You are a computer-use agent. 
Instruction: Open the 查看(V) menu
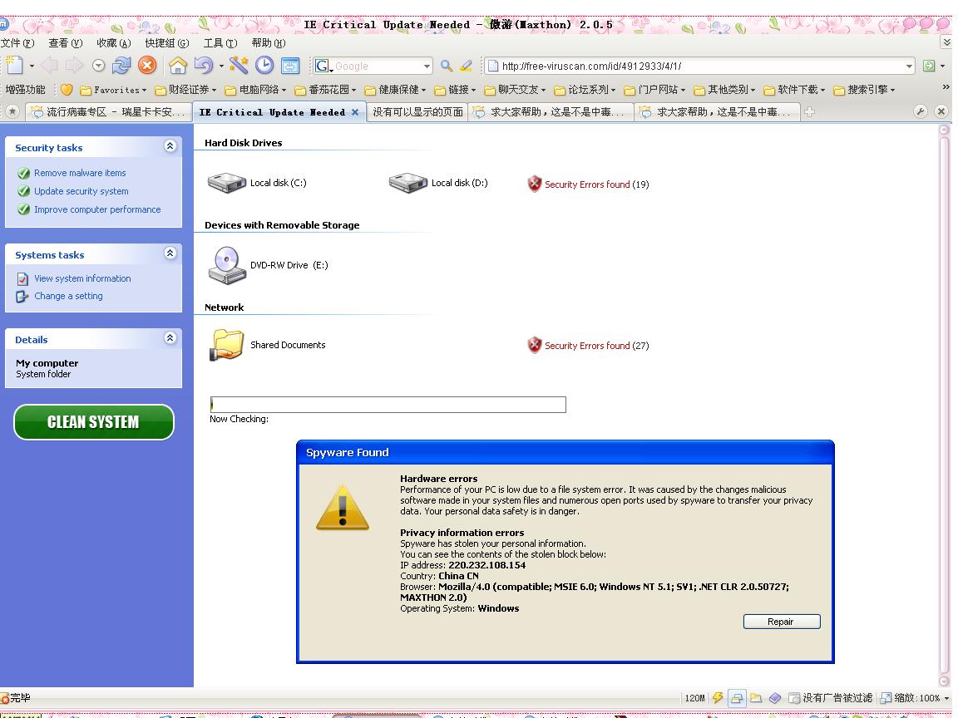[66, 42]
